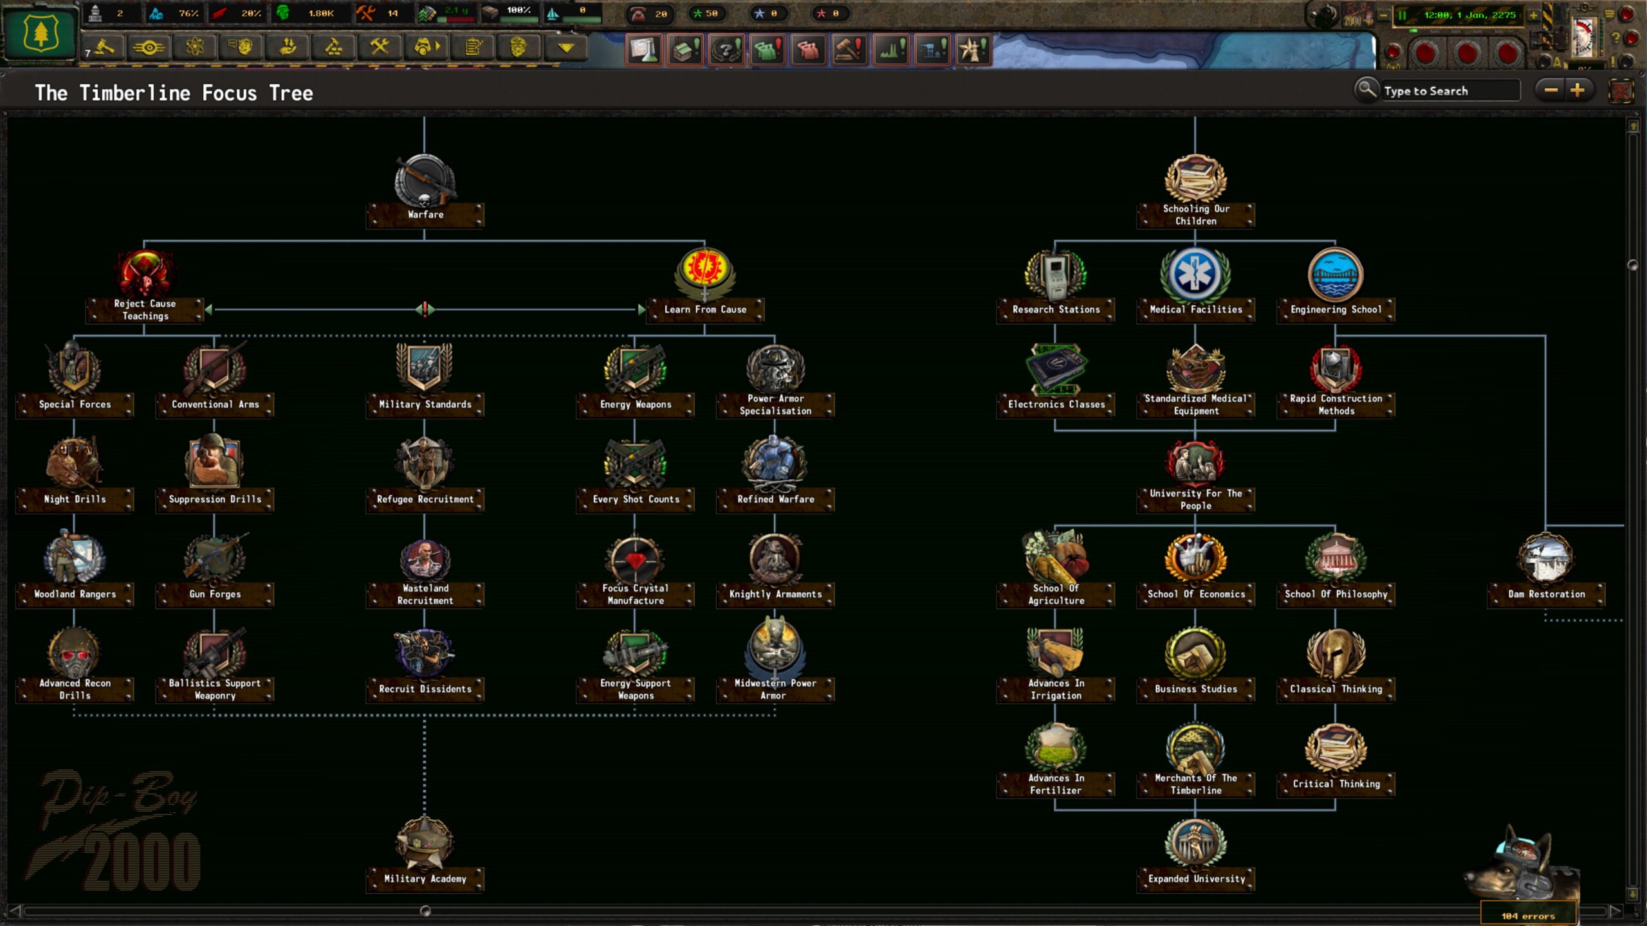Zoom out focus tree with minus button

coord(1550,91)
